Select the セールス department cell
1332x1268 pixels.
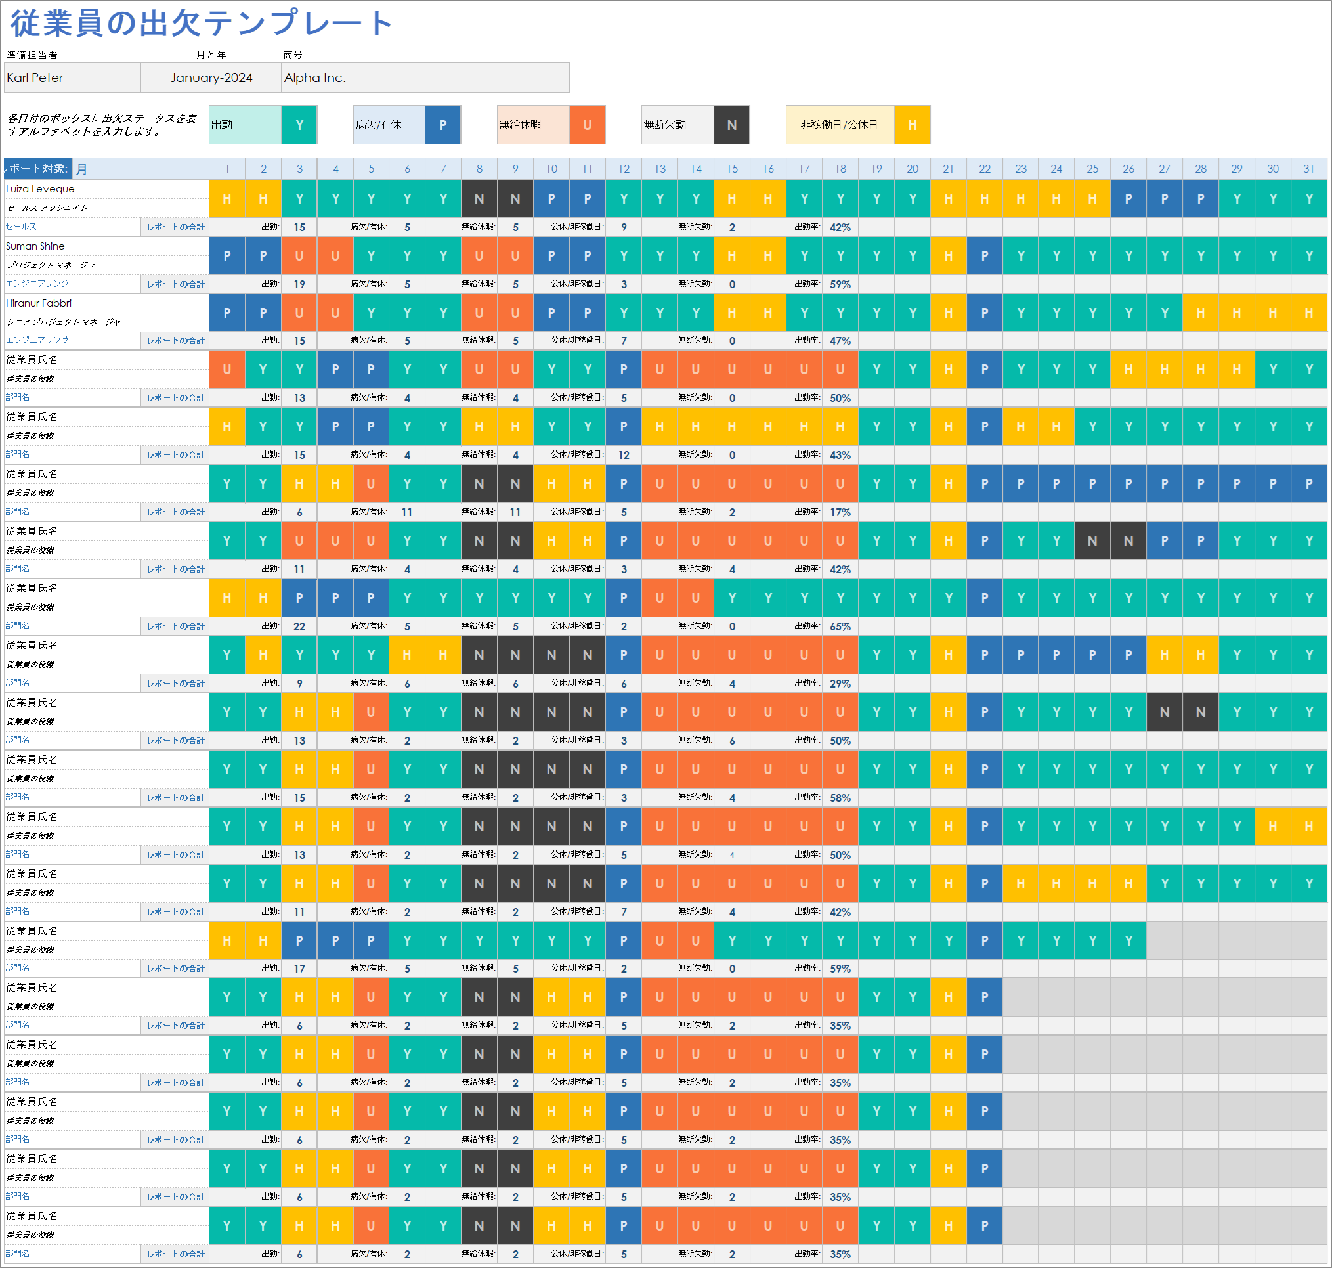tap(72, 227)
